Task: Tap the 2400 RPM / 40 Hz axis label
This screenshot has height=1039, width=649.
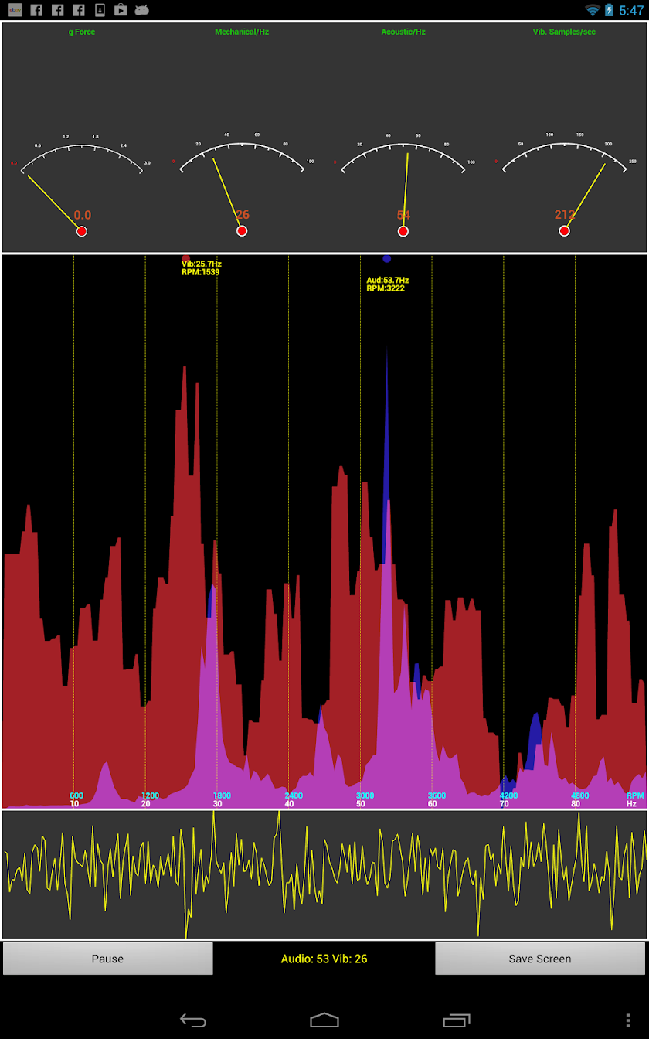Action: 293,799
